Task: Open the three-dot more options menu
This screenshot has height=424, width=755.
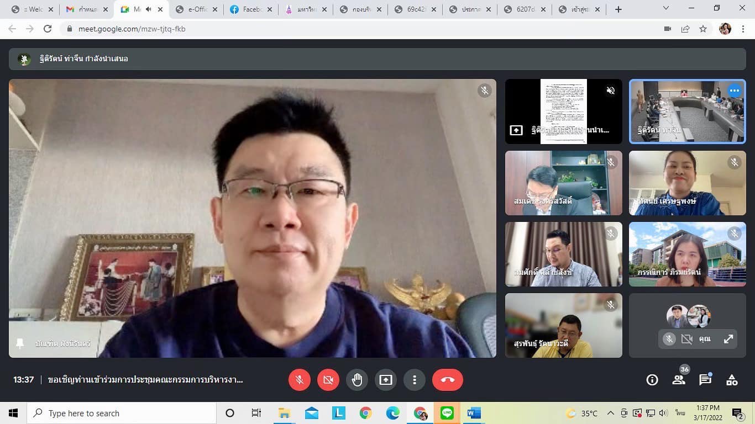Action: coord(415,380)
